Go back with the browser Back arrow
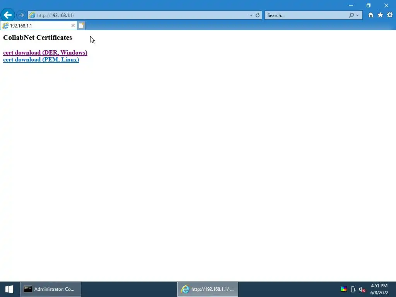The height and width of the screenshot is (297, 396). click(8, 15)
